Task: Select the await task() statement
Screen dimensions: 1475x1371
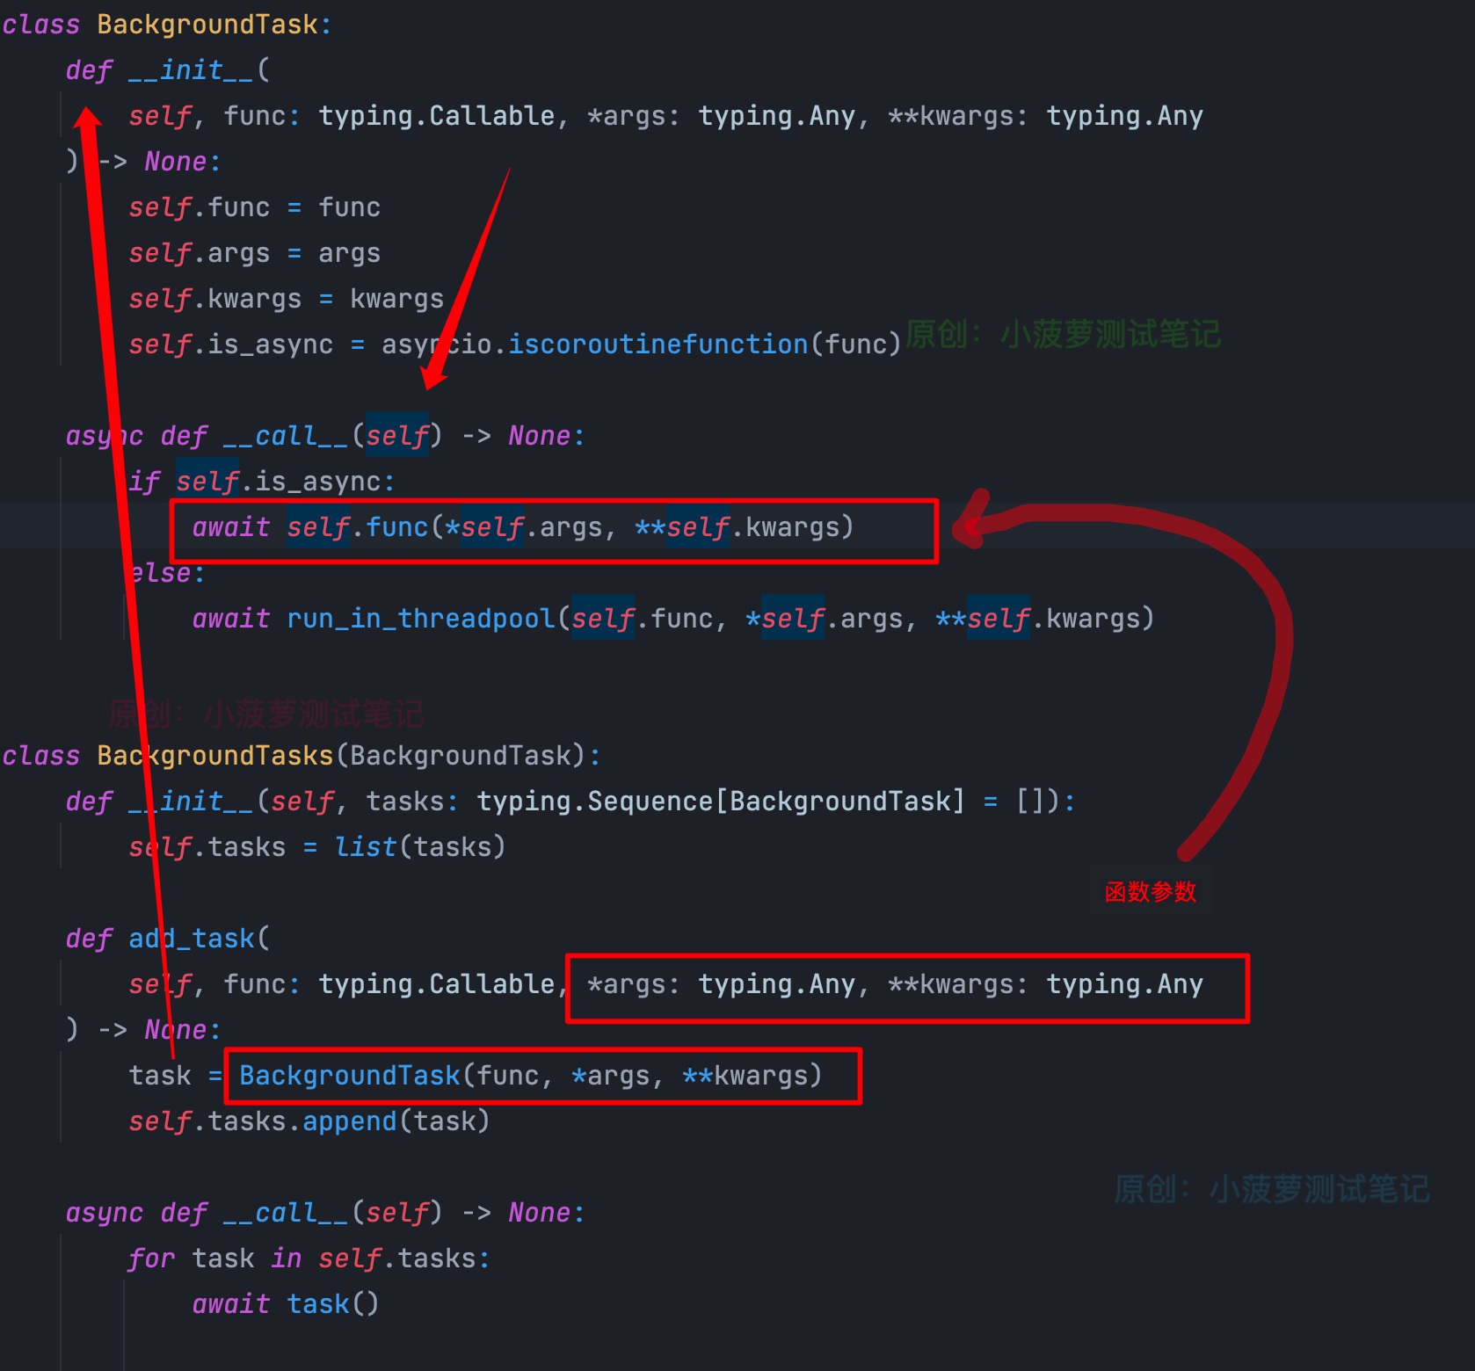Action: pos(285,1303)
